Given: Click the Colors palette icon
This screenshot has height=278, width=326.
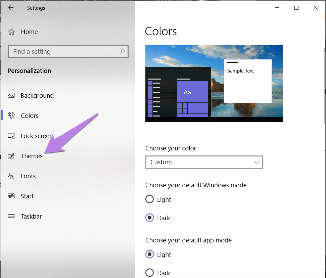Looking at the screenshot, I should pyautogui.click(x=11, y=115).
